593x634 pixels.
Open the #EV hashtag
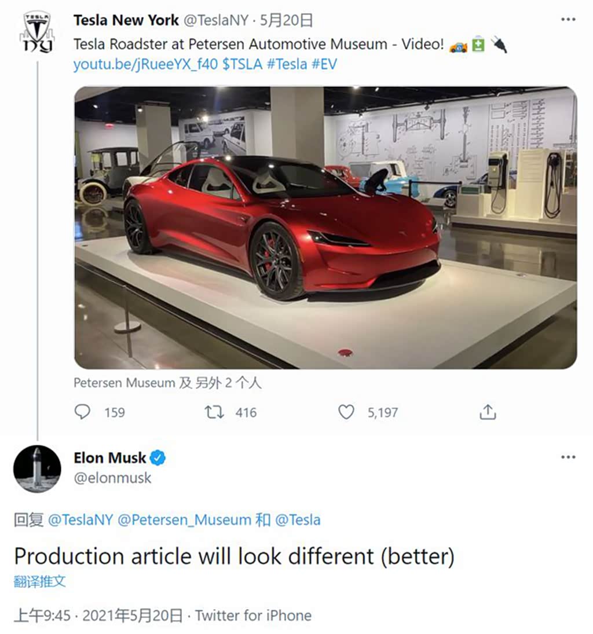click(x=324, y=64)
